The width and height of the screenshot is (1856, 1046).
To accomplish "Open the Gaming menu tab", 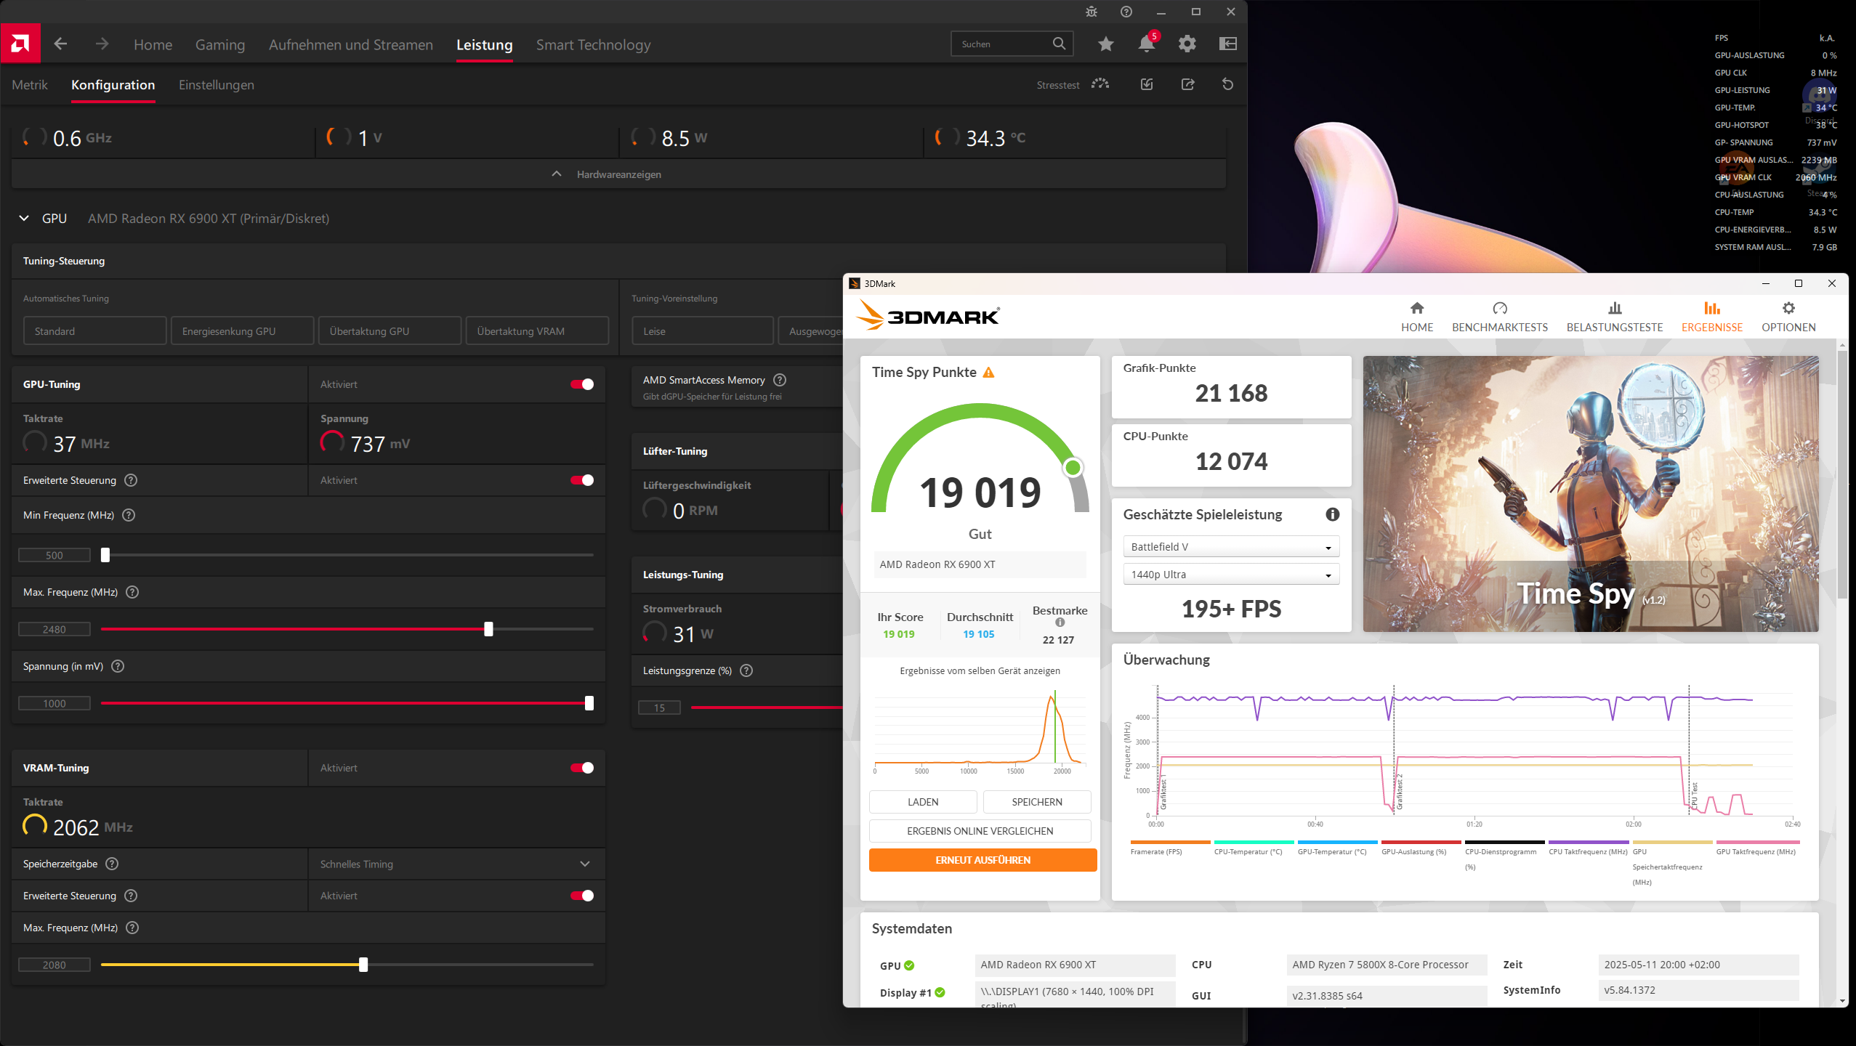I will coord(219,45).
